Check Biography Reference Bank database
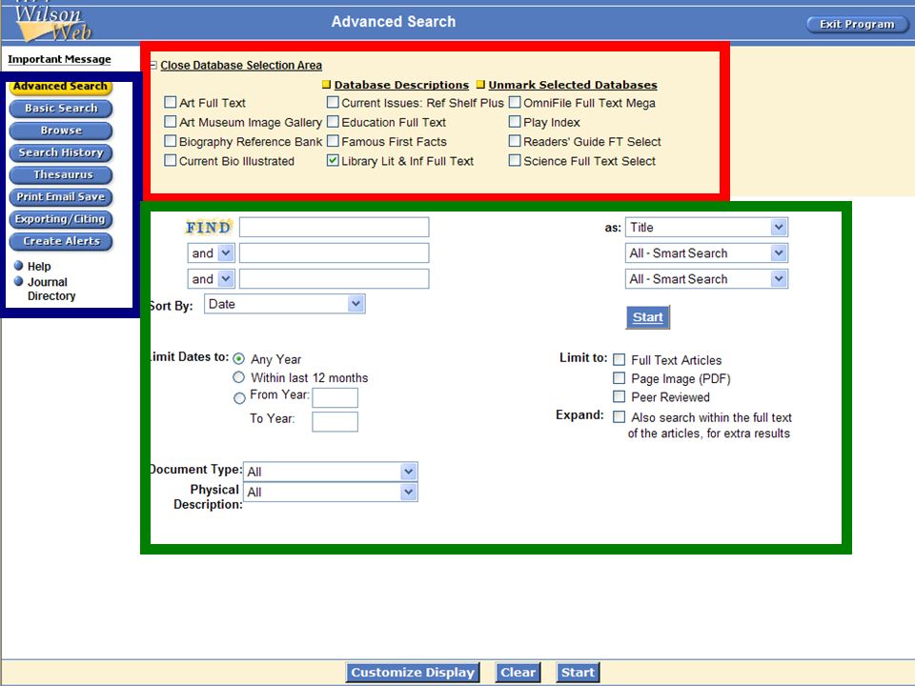The width and height of the screenshot is (915, 686). click(170, 141)
